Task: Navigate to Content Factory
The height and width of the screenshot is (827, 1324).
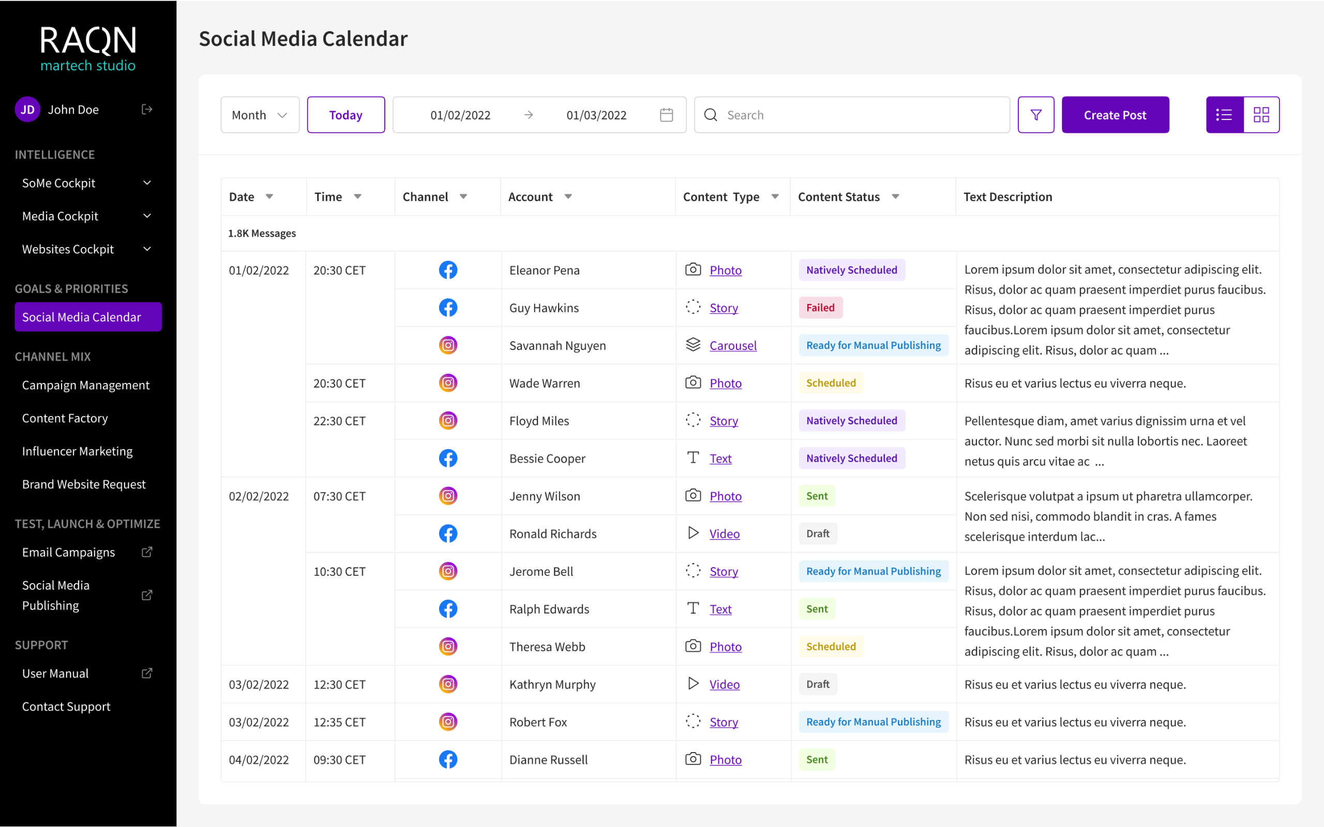Action: [65, 418]
